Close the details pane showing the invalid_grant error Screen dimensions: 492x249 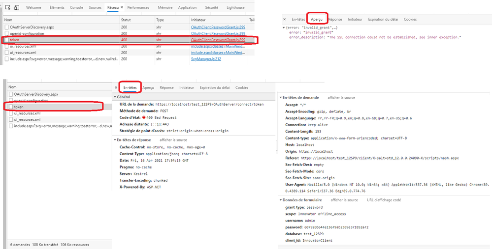pyautogui.click(x=284, y=19)
